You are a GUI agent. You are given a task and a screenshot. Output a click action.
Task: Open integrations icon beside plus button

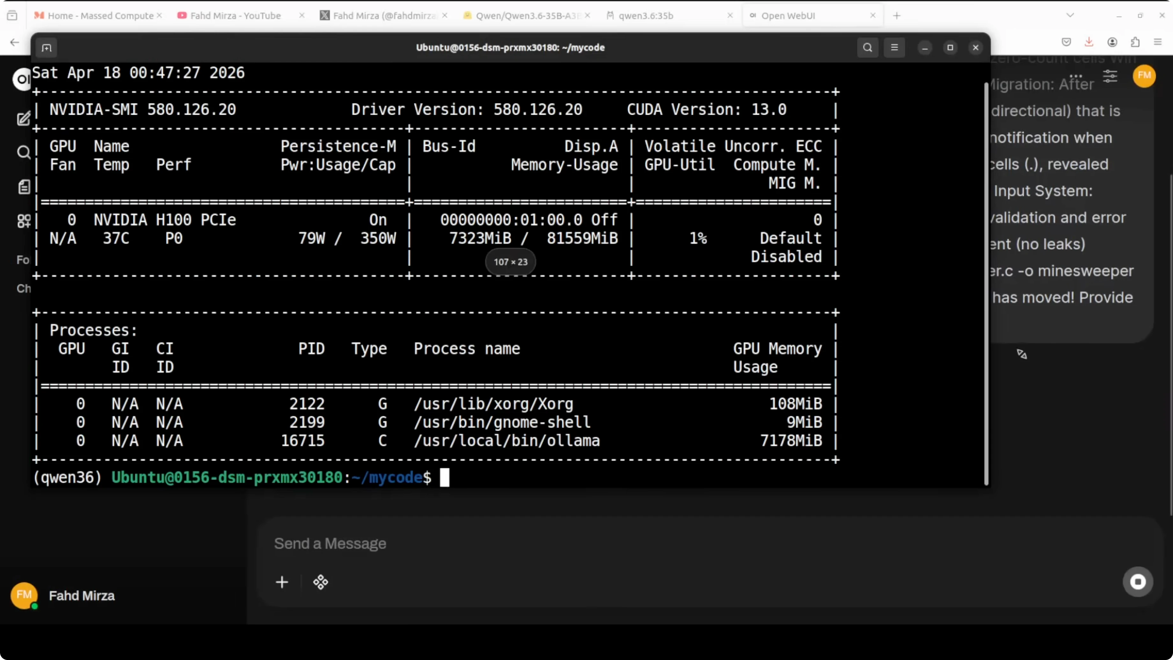click(321, 582)
